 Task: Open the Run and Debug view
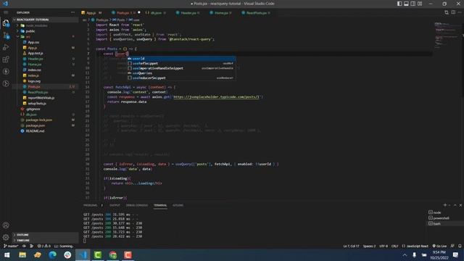pos(6,47)
